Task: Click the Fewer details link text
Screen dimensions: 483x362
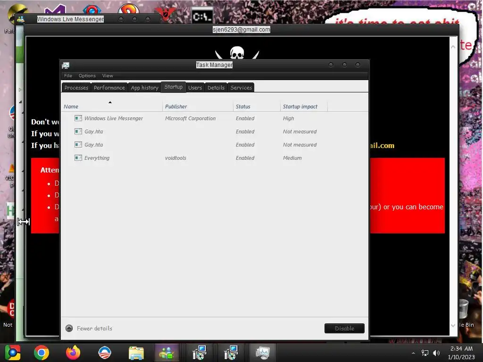Action: 94,329
